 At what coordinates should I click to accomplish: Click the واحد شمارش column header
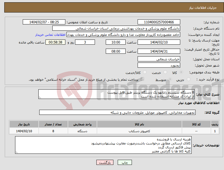82,124
